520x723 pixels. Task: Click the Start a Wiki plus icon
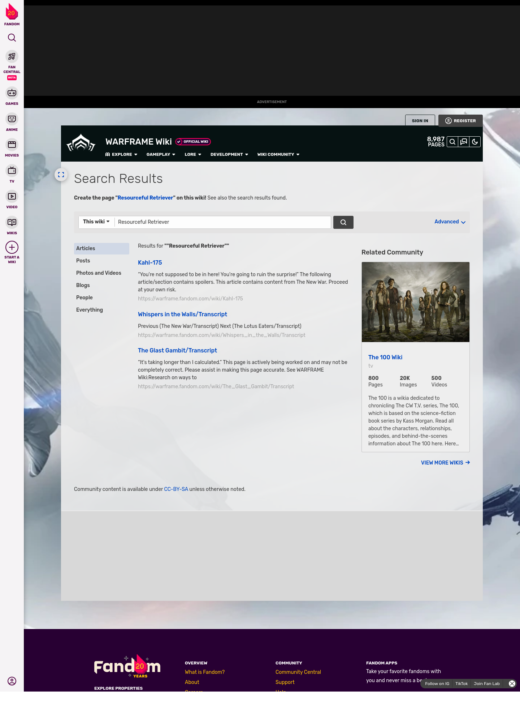tap(12, 247)
